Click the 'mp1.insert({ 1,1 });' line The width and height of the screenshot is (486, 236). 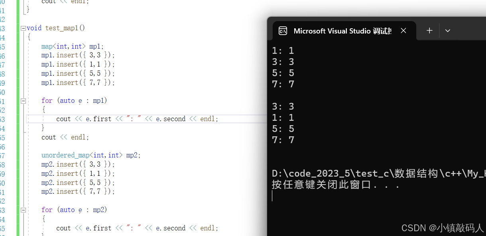[78, 64]
